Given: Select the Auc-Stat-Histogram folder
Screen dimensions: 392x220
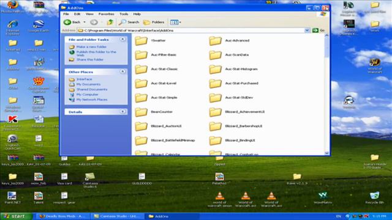Looking at the screenshot, I should click(233, 69).
